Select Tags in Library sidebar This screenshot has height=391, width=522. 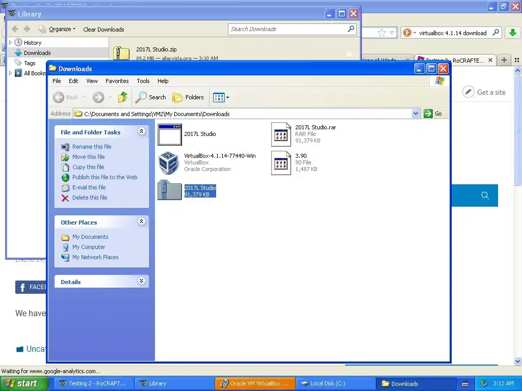click(30, 63)
